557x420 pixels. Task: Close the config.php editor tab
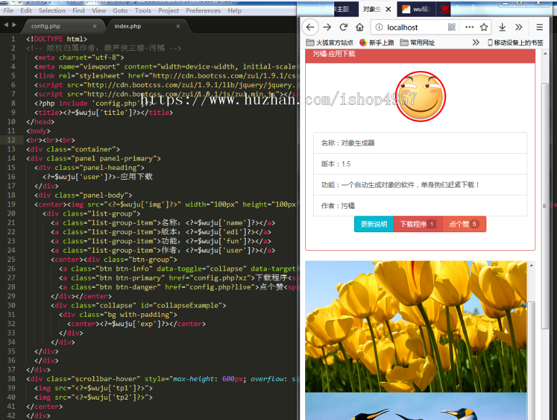coord(95,27)
